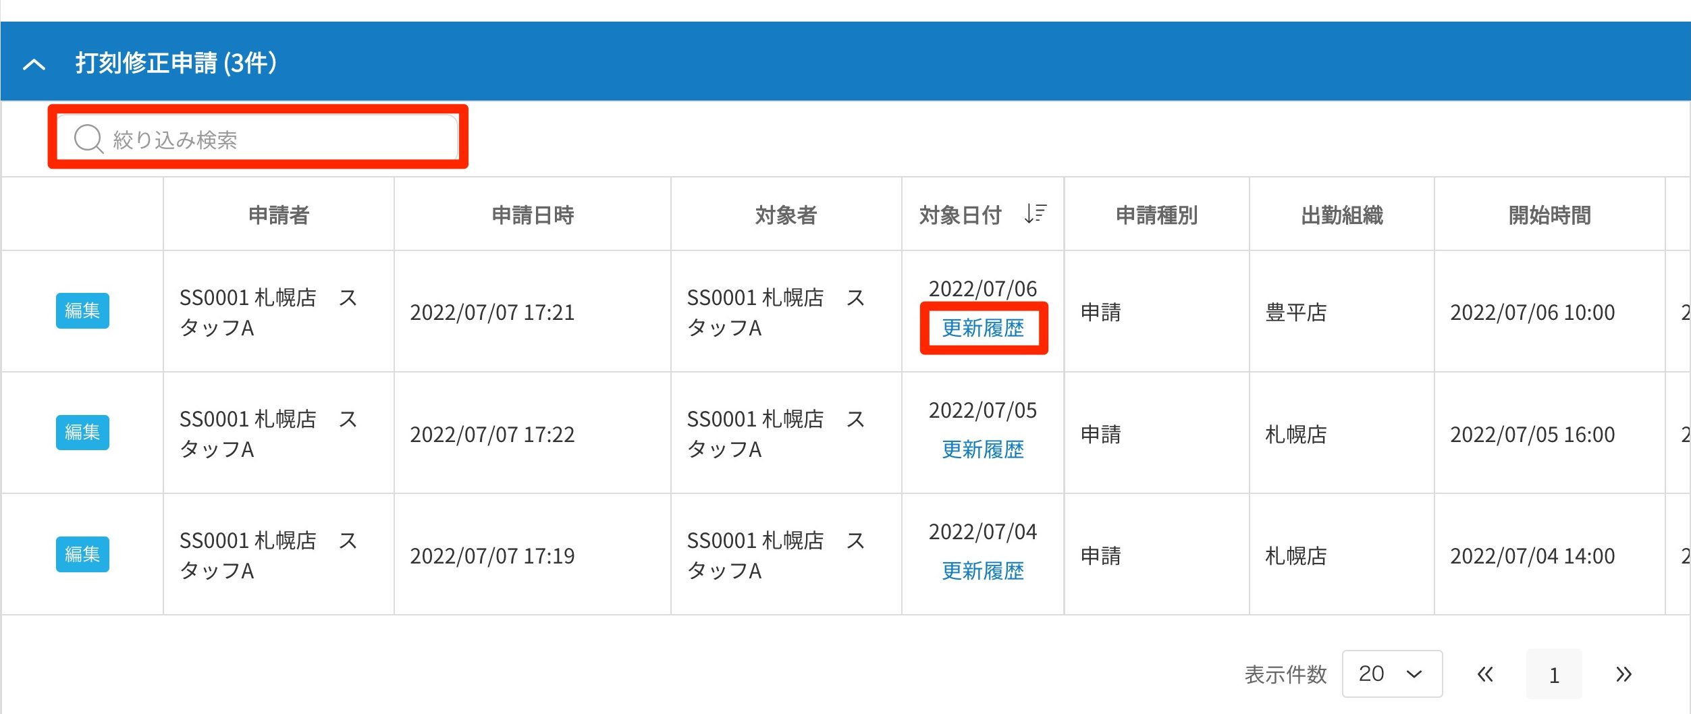
Task: Open 更新履歴 link for 2022/07/06
Action: (x=983, y=328)
